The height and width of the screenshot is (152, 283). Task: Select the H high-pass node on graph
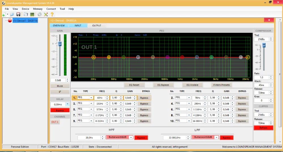(93, 57)
